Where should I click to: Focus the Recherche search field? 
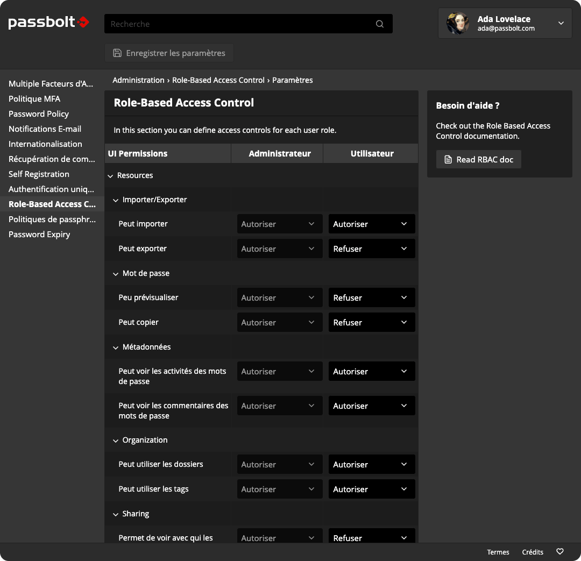[248, 24]
